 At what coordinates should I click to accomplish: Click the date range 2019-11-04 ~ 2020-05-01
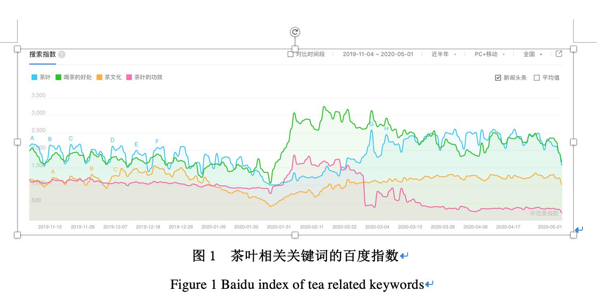coord(378,54)
